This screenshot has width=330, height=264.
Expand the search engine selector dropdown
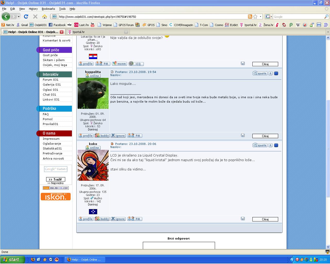pos(269,16)
